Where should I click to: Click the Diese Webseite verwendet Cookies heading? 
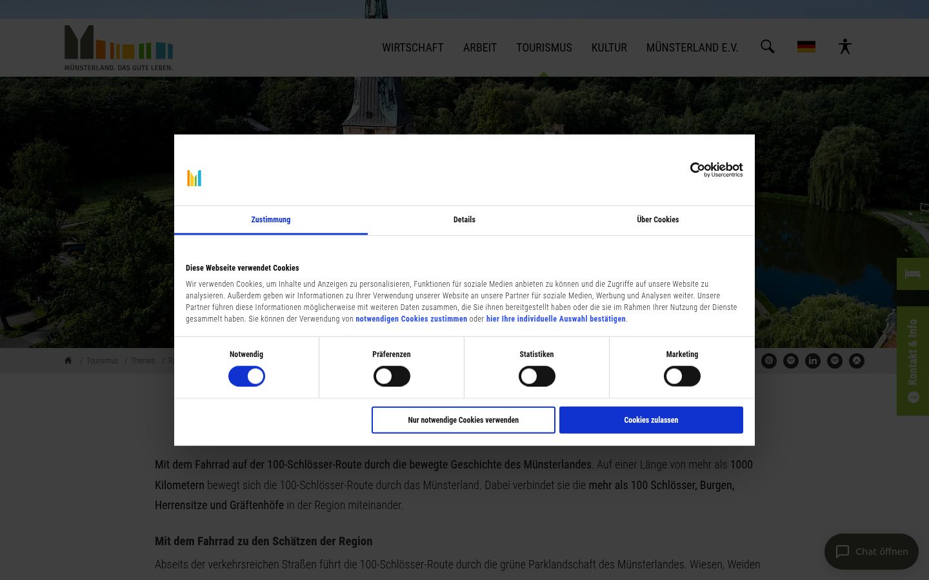243,268
